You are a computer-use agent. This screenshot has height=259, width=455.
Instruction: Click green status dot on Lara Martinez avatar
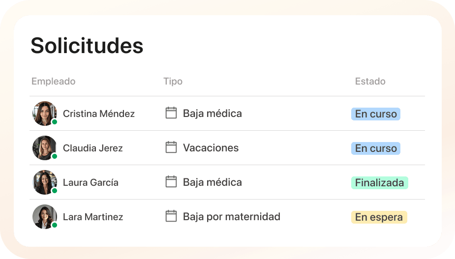pyautogui.click(x=54, y=225)
